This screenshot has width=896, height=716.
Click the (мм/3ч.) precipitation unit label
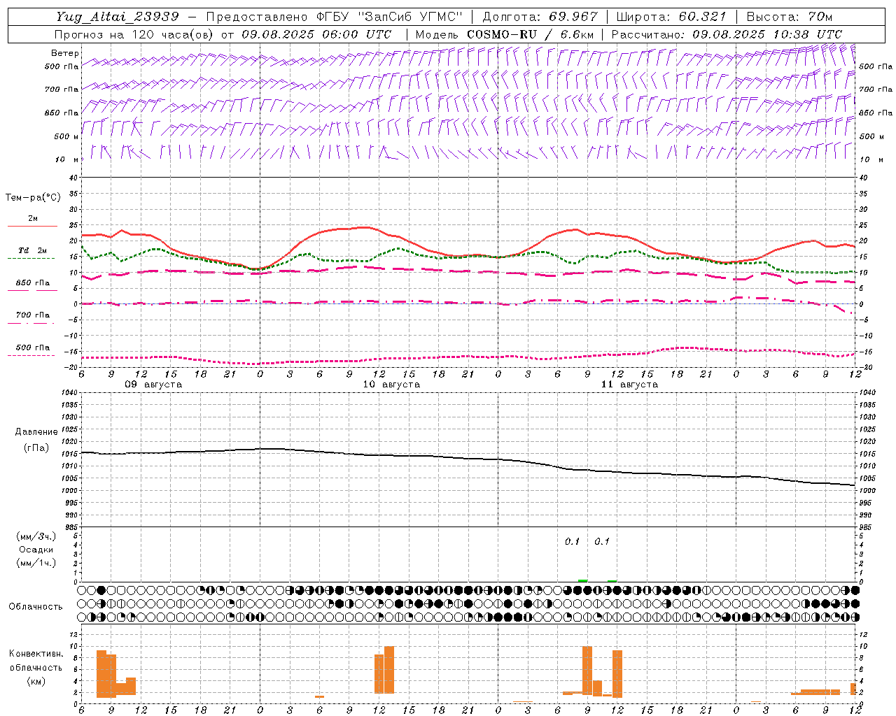coord(36,536)
